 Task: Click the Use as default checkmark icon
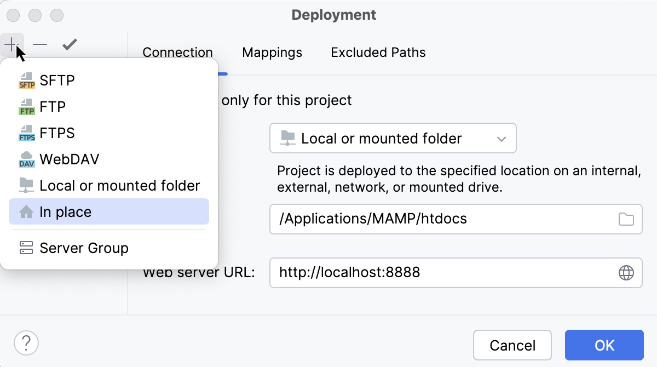coord(70,44)
